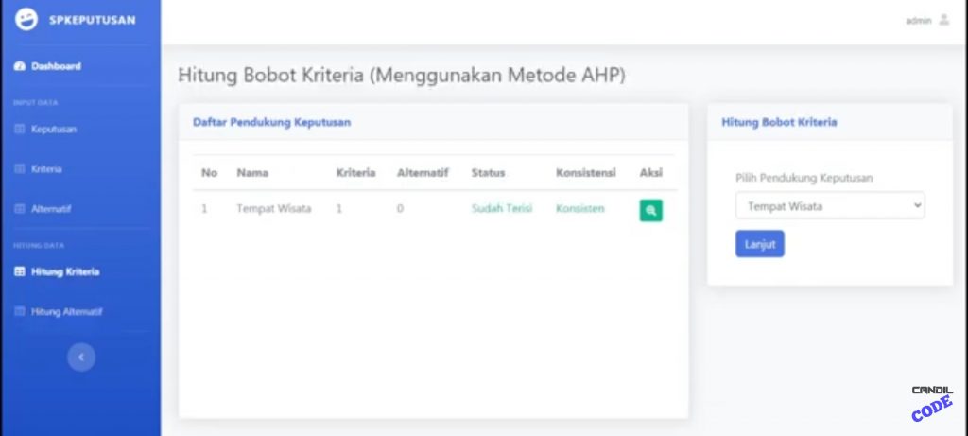This screenshot has height=436, width=968.
Task: Click the SPKEPUTUSAN brand title link
Action: [92, 20]
